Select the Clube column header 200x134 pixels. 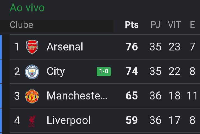coord(21,25)
